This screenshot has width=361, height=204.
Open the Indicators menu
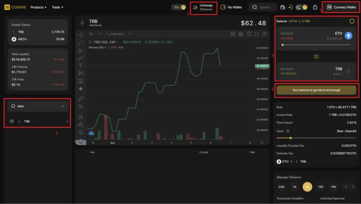115,34
